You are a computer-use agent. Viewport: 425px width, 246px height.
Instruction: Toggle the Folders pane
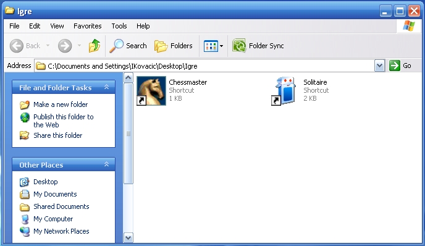pyautogui.click(x=174, y=46)
